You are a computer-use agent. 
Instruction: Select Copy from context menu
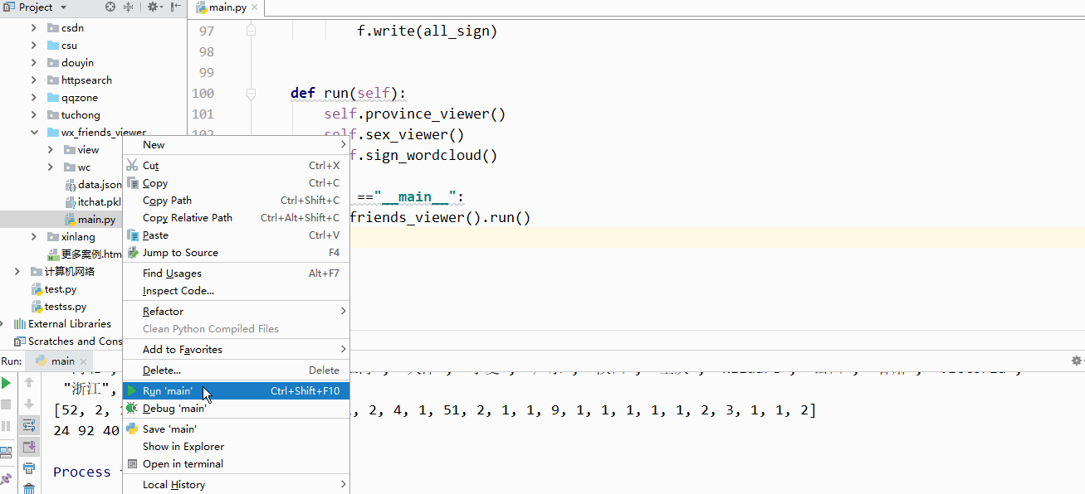(x=236, y=183)
